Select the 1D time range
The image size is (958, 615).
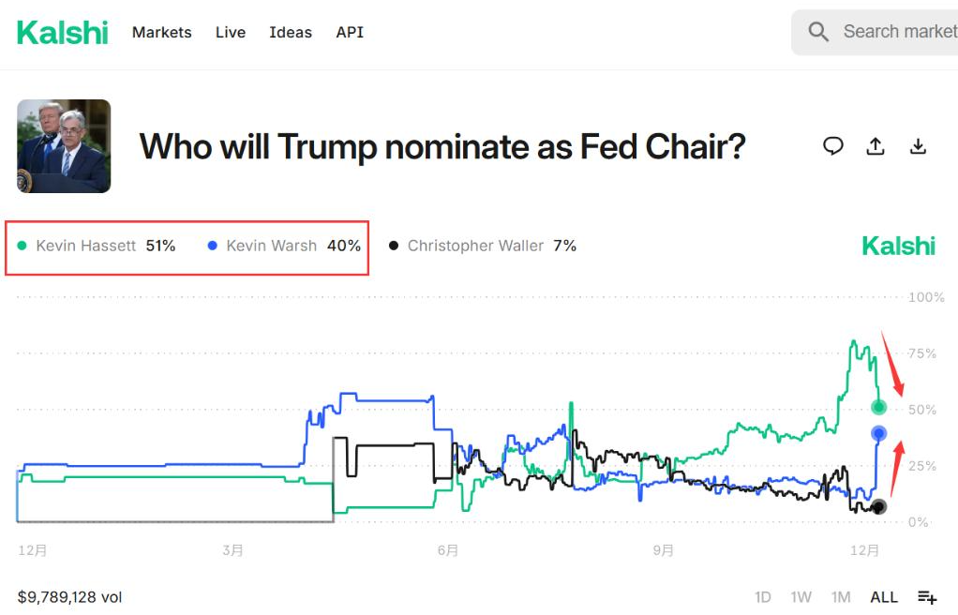pyautogui.click(x=763, y=597)
